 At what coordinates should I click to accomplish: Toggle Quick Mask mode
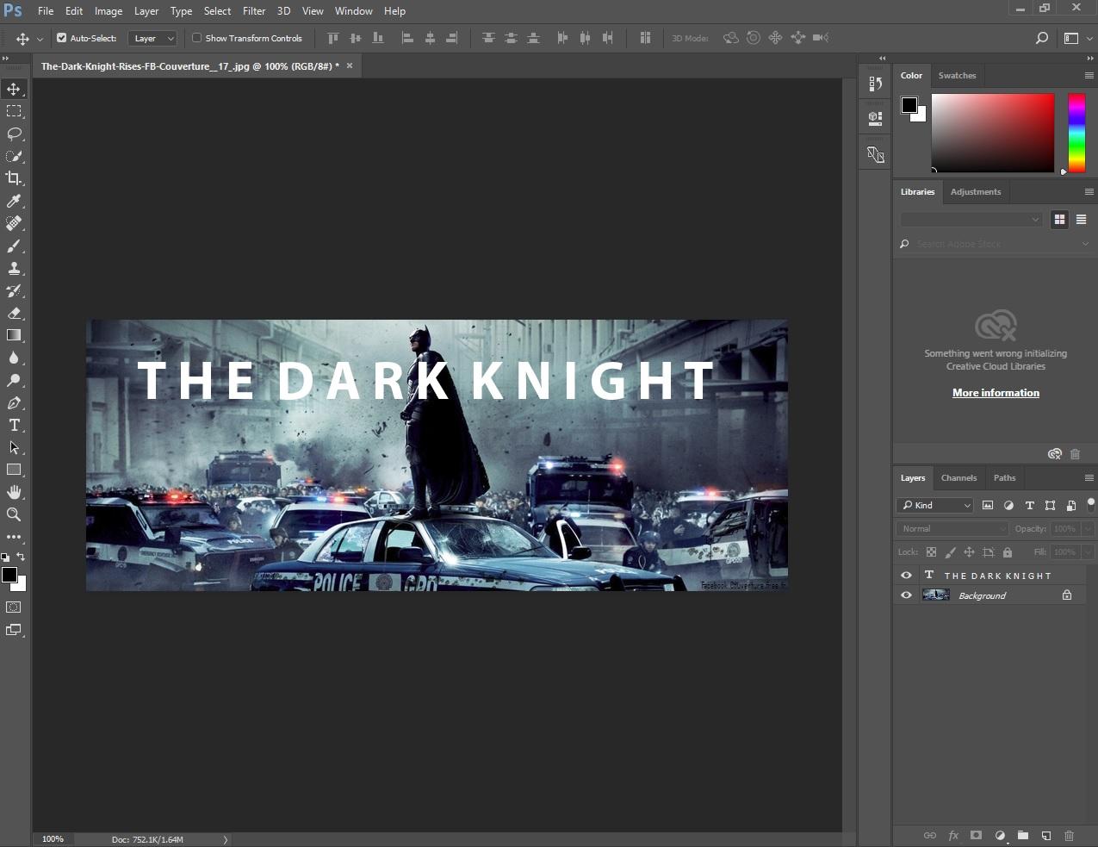(x=14, y=607)
